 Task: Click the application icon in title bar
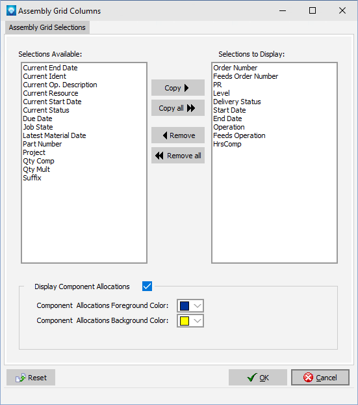[x=11, y=11]
